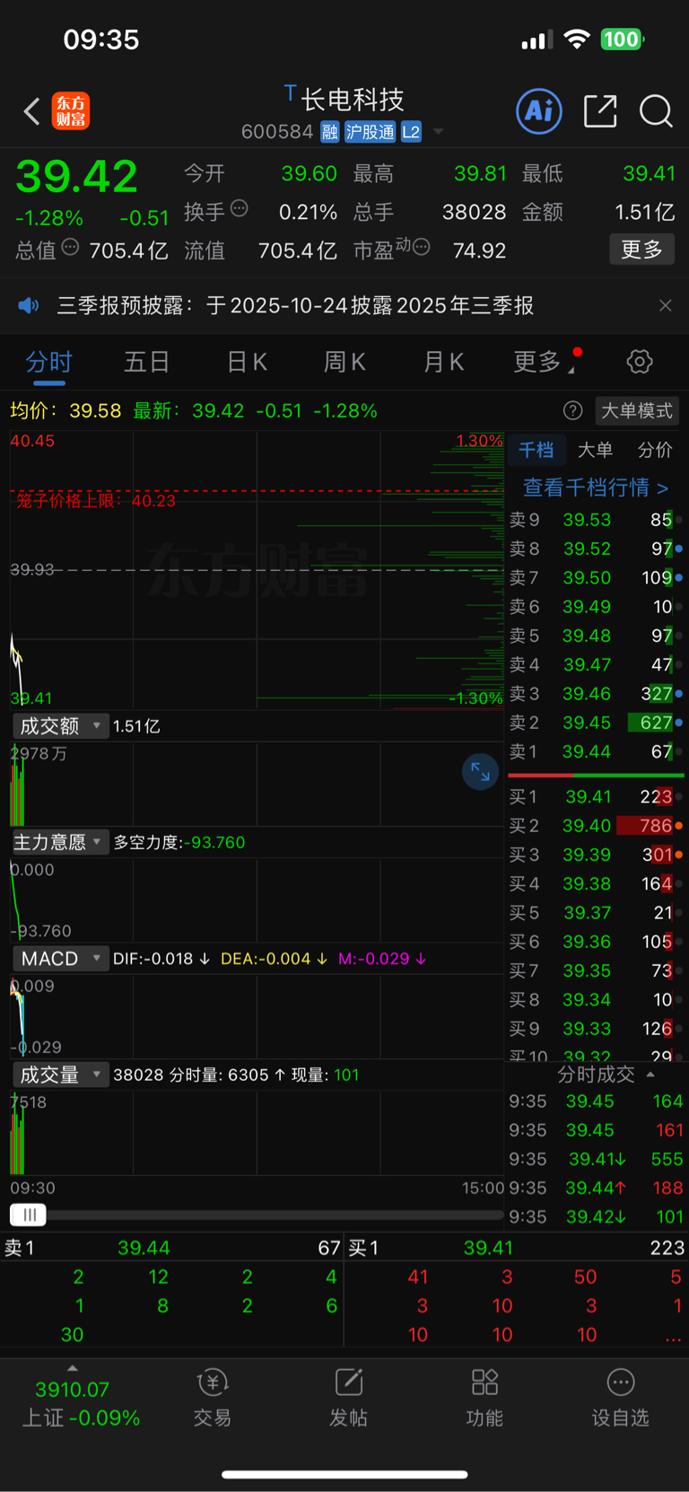
Task: Tap bottom 卖1 39.44 queue header
Action: (x=172, y=1248)
